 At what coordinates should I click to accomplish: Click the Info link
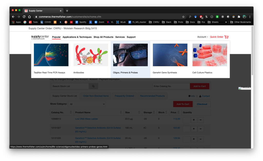click(192, 96)
